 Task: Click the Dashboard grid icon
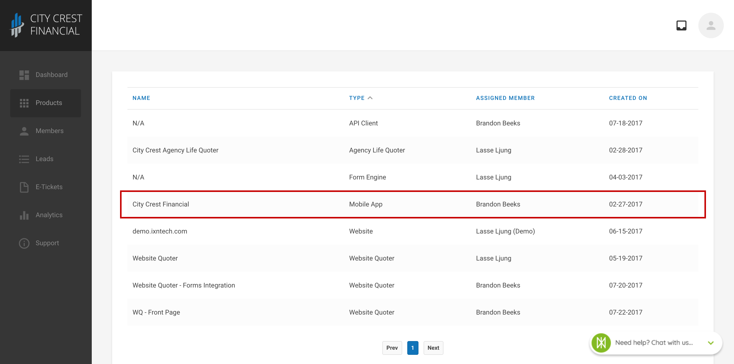point(24,75)
